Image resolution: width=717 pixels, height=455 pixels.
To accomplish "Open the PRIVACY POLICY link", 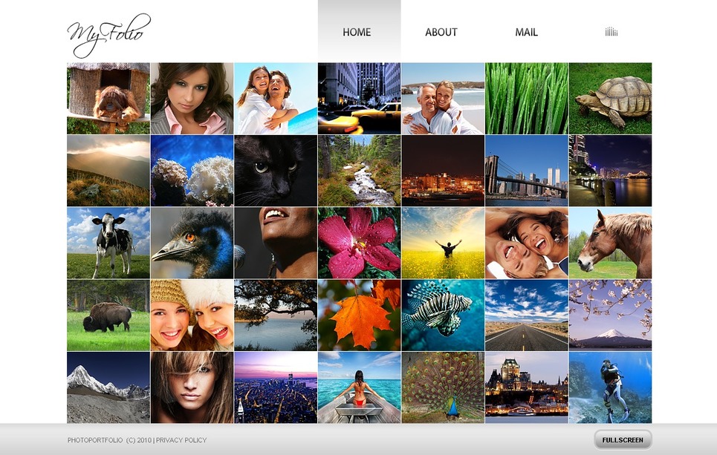I will click(181, 440).
